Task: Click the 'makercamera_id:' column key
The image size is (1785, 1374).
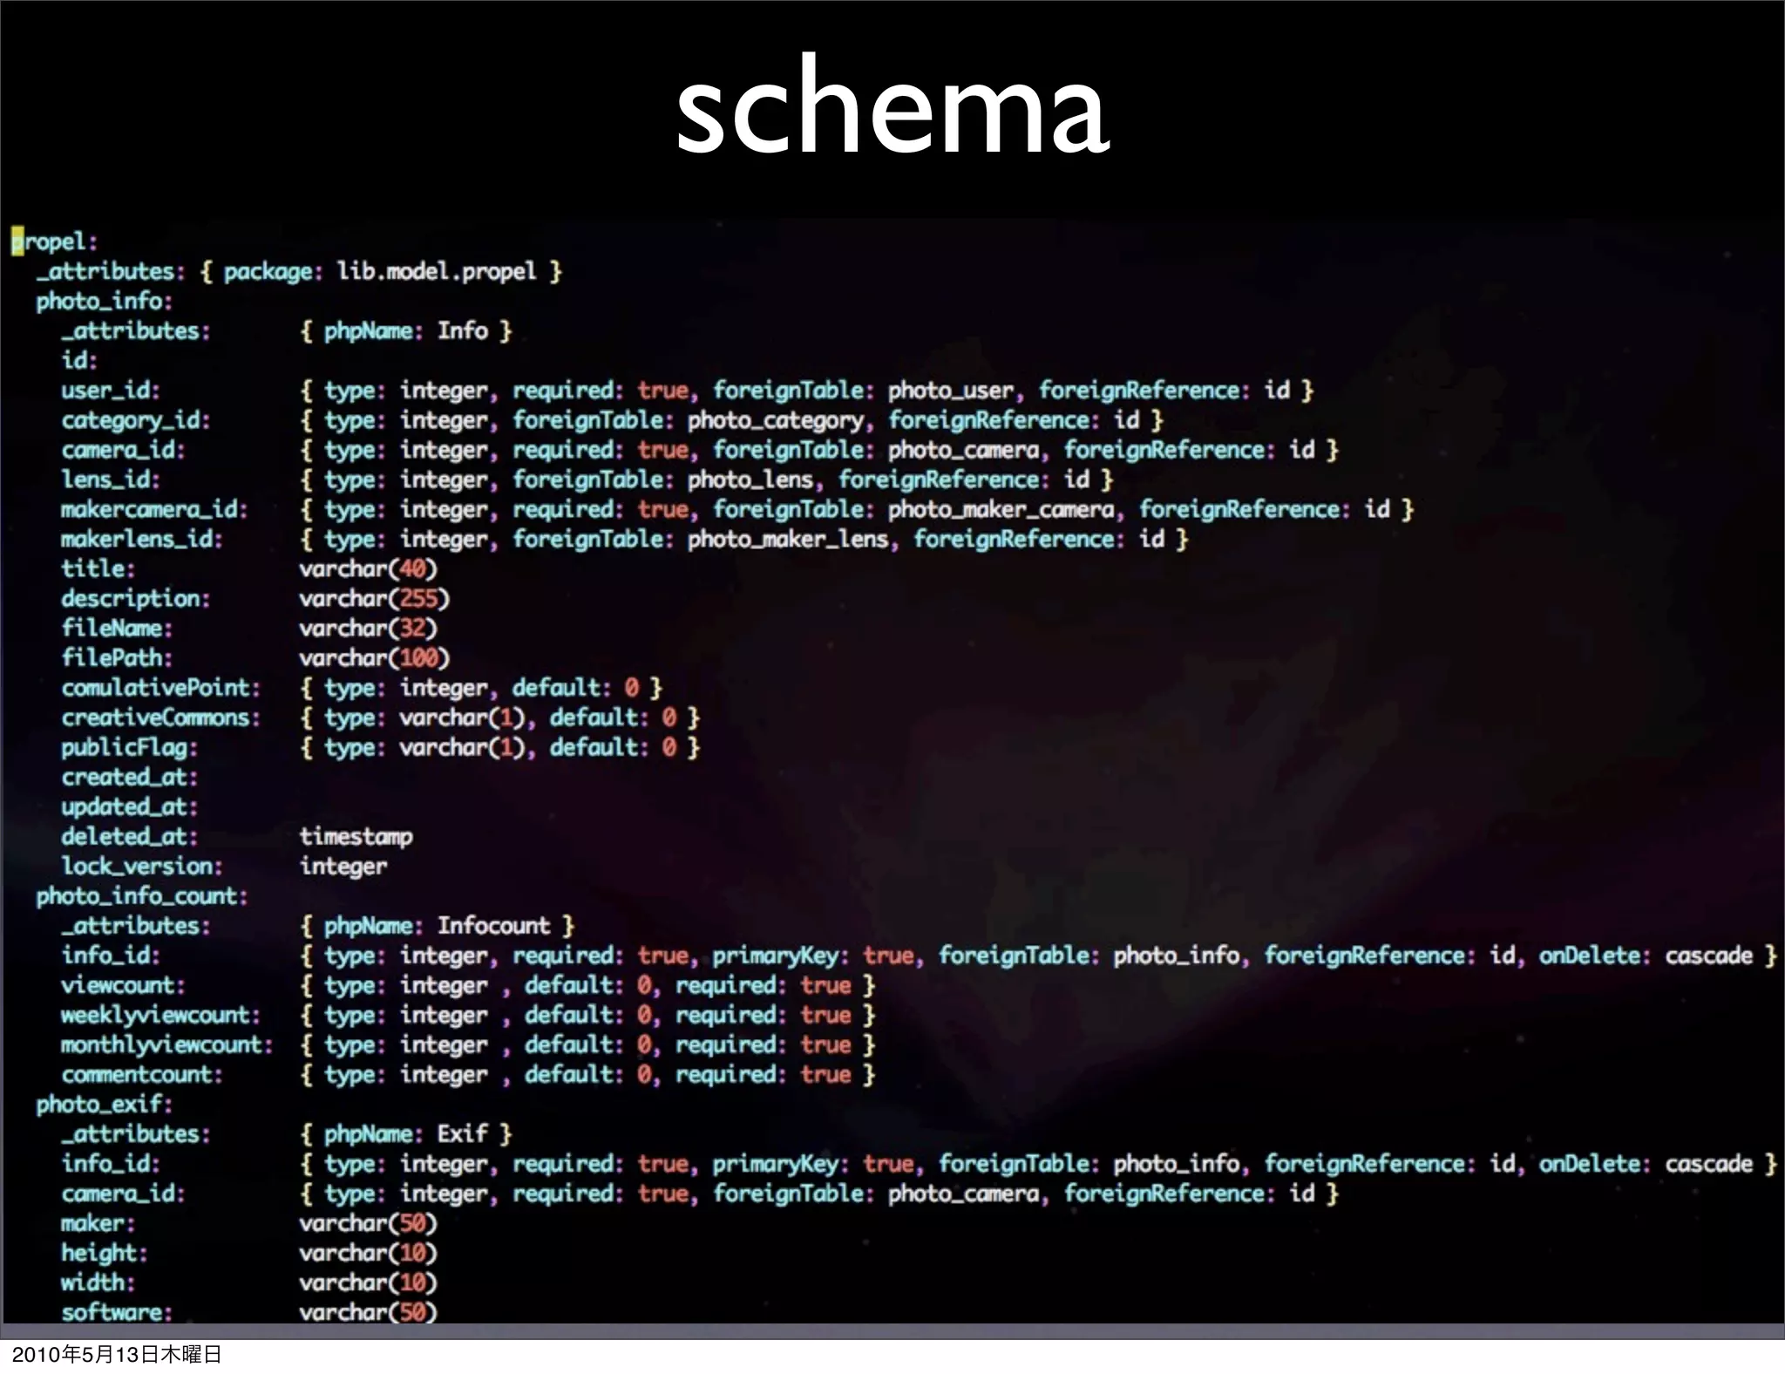Action: click(154, 509)
